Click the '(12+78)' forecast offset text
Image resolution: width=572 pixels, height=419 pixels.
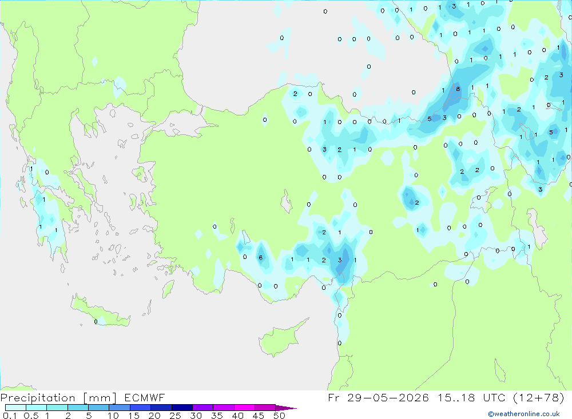coord(539,397)
